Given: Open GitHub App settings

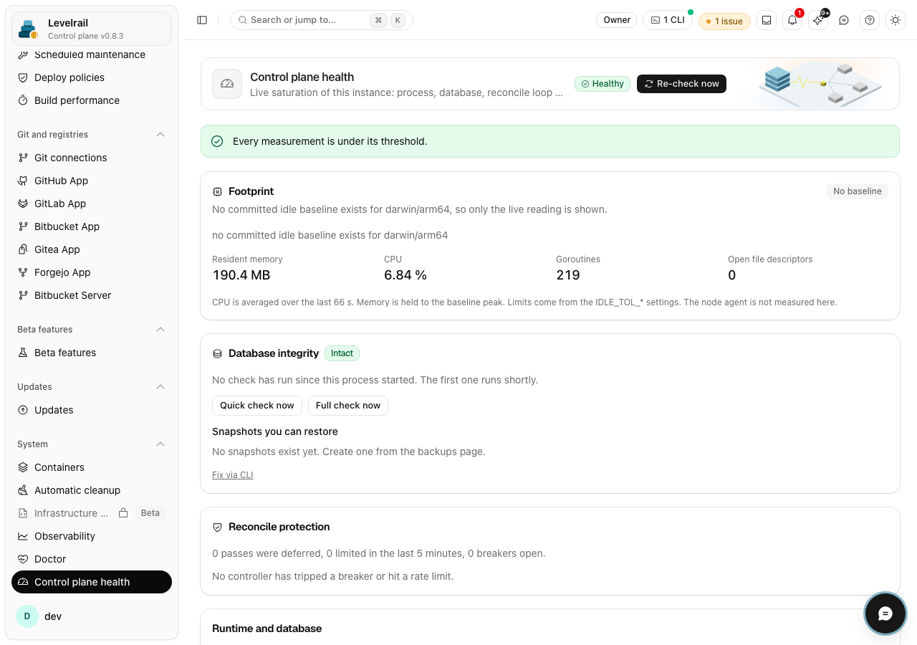Looking at the screenshot, I should [92, 181].
